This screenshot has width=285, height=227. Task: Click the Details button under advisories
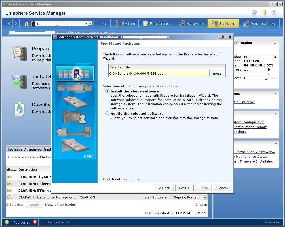pyautogui.click(x=34, y=205)
